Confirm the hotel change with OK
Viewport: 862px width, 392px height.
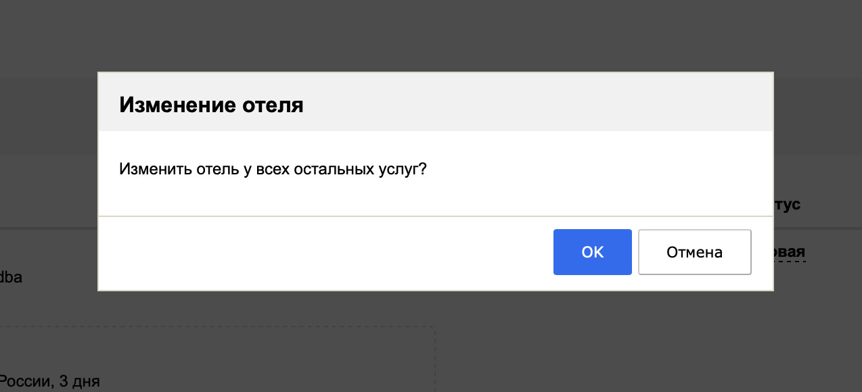[x=592, y=252]
